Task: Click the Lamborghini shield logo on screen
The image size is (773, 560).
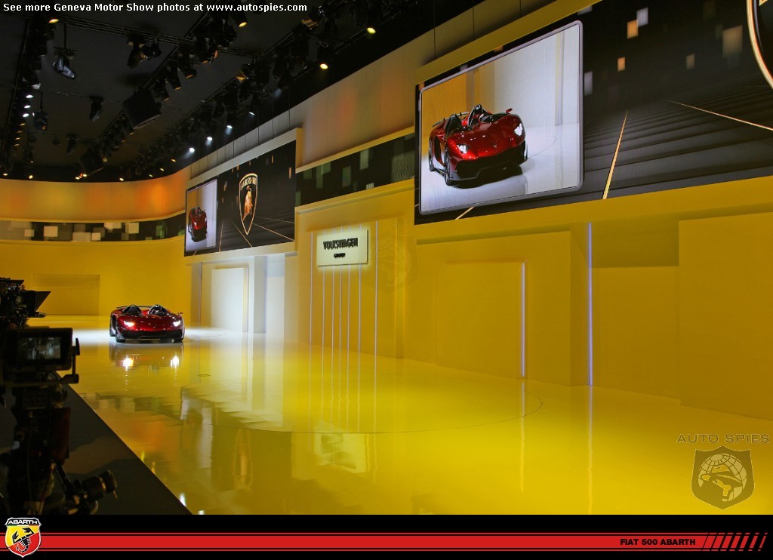Action: (x=248, y=202)
